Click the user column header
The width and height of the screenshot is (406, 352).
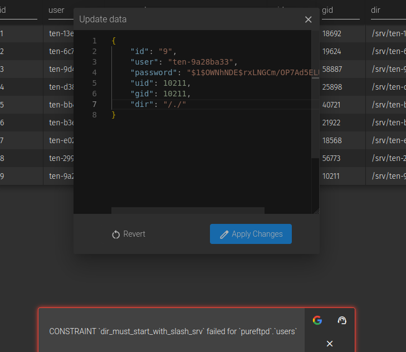[57, 10]
